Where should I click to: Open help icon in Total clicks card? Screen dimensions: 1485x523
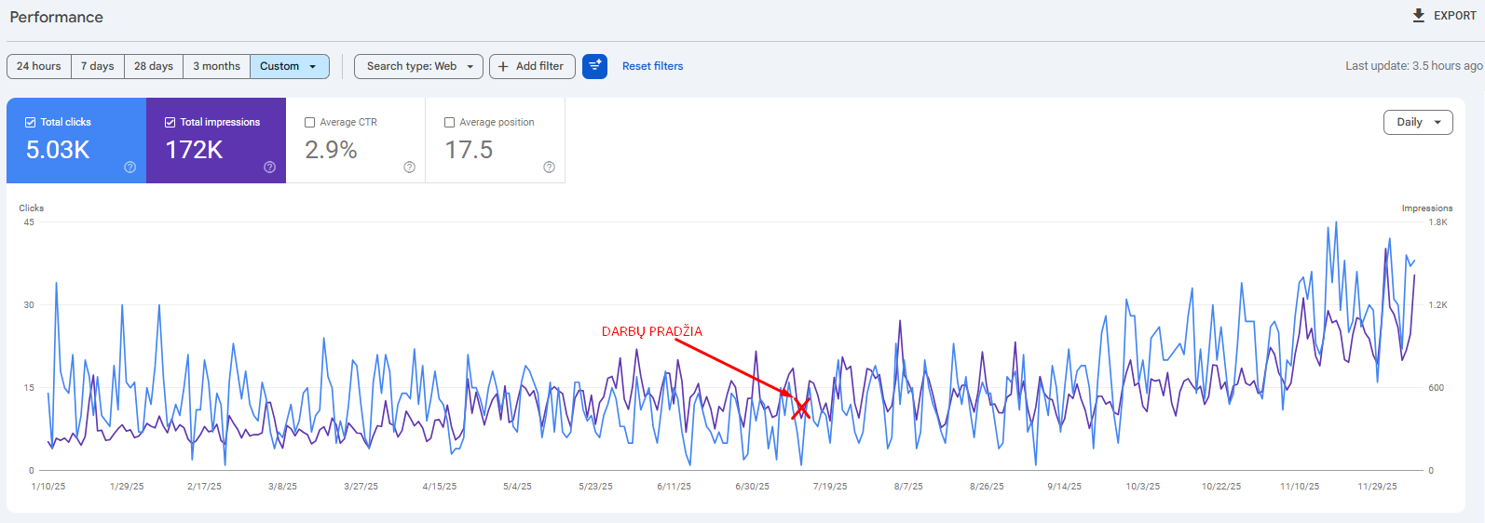click(x=130, y=168)
